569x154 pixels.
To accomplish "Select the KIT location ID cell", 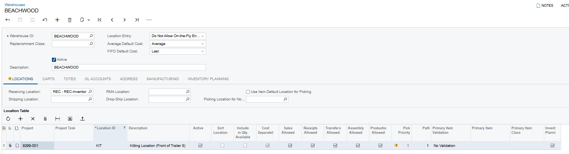I will (x=110, y=145).
